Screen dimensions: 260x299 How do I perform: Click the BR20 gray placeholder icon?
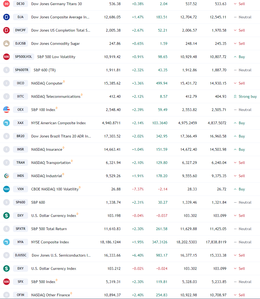(x=6, y=136)
